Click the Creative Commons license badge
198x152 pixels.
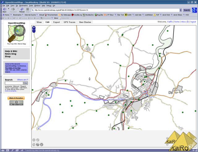[16, 103]
